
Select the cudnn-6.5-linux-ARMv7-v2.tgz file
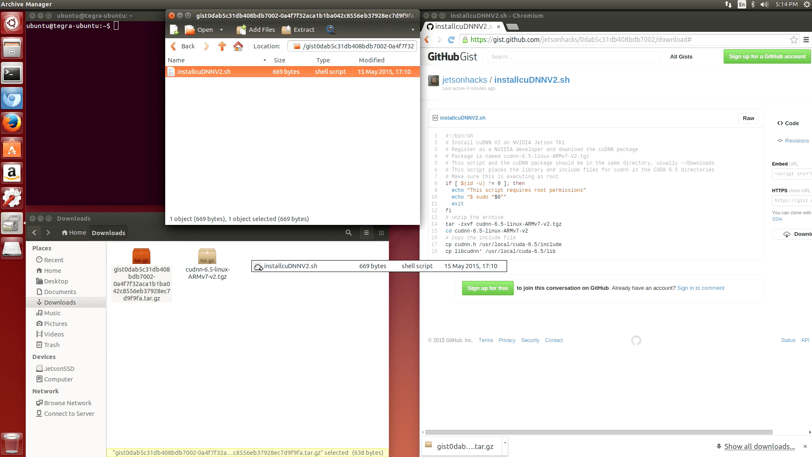pos(207,264)
